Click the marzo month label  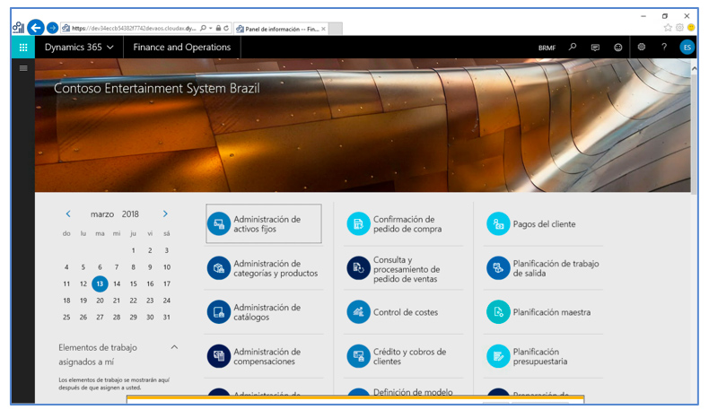pos(102,214)
